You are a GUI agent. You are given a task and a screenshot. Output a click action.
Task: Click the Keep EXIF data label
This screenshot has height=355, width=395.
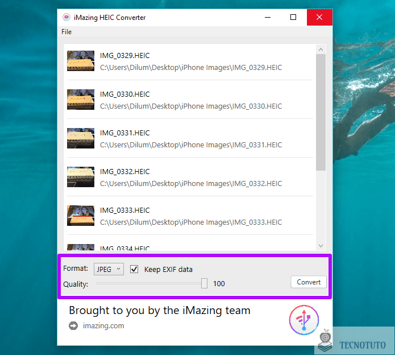(168, 270)
